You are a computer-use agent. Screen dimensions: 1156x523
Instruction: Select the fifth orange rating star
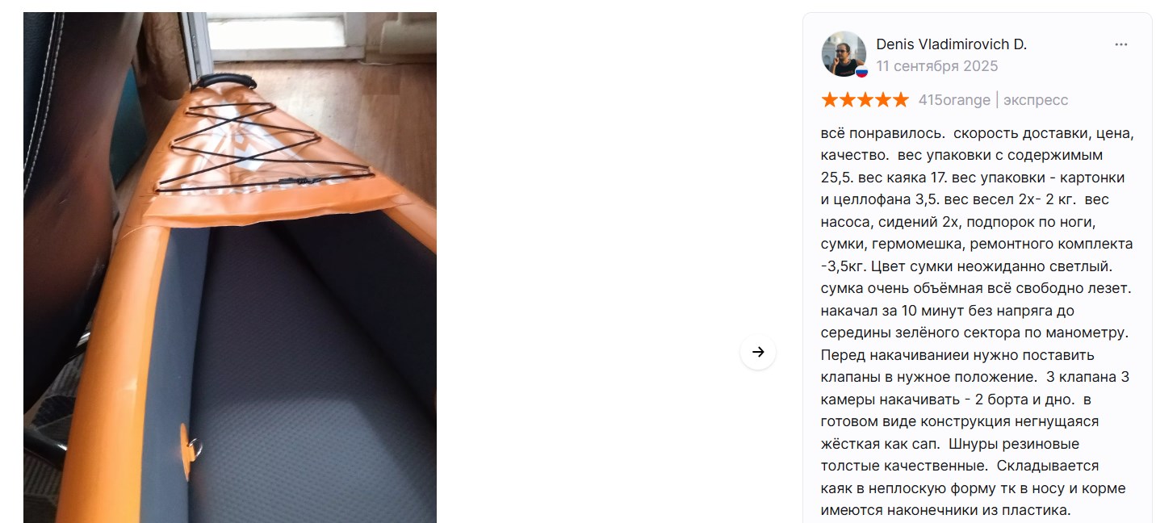pyautogui.click(x=901, y=100)
